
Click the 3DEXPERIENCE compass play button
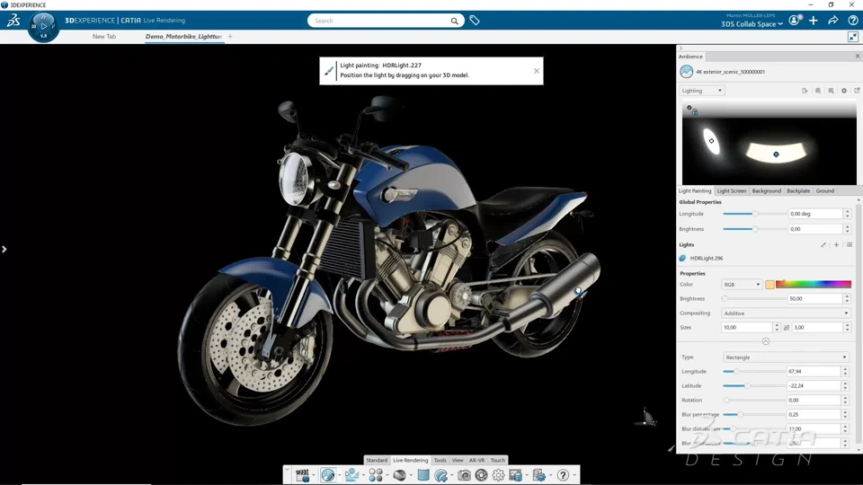tap(43, 26)
